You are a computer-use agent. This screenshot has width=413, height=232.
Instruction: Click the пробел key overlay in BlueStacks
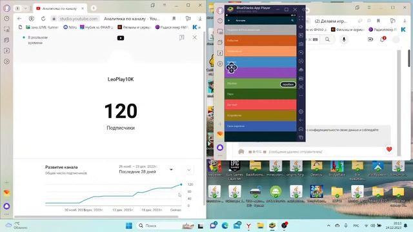point(288,84)
